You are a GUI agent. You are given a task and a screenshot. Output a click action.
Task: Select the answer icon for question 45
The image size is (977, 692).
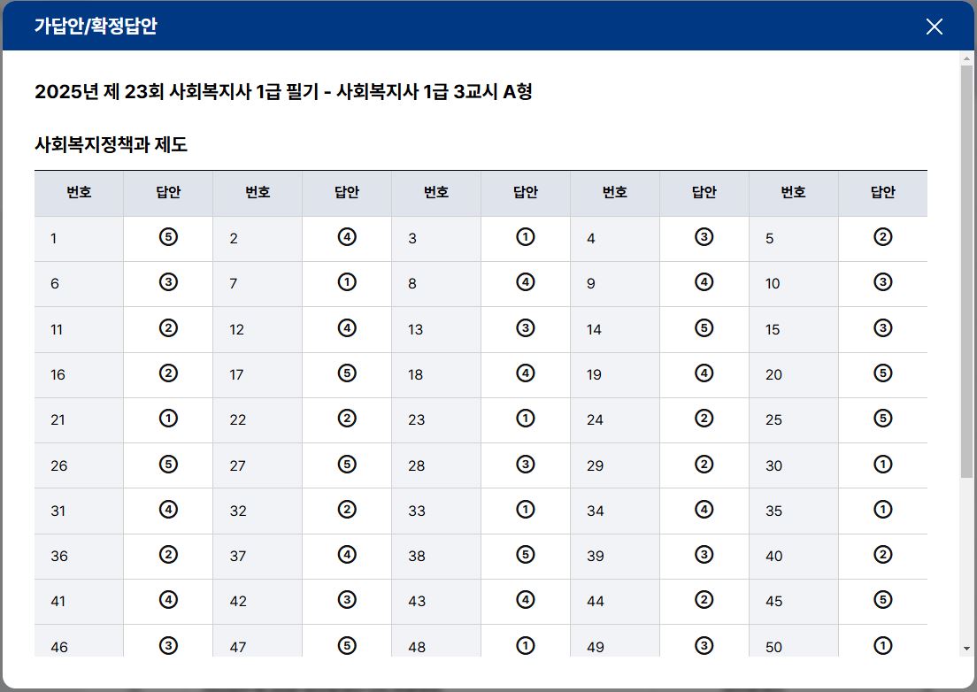coord(882,600)
